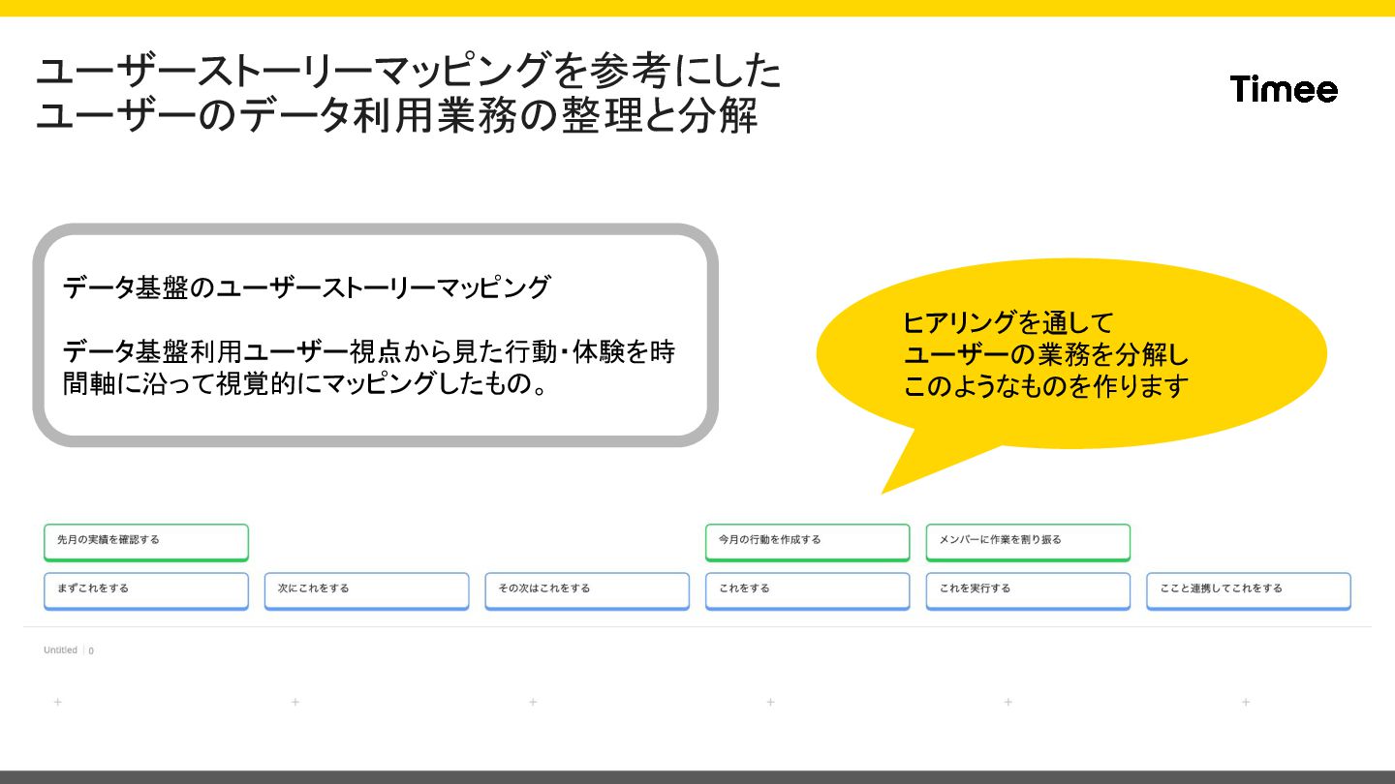The image size is (1395, 784).
Task: Open the これをする blue card
Action: coord(808,590)
